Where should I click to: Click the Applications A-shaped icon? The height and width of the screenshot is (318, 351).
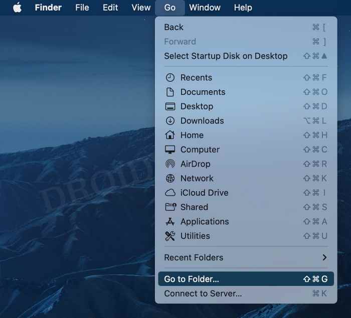click(170, 222)
